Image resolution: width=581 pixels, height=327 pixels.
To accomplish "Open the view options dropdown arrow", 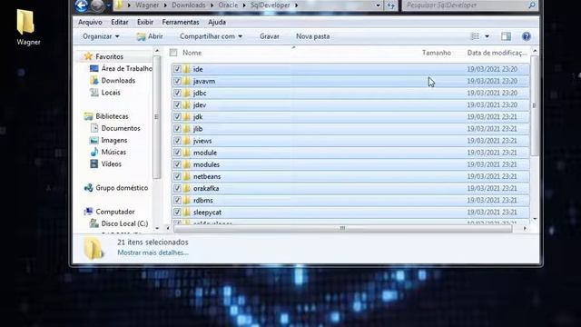I will pos(487,36).
